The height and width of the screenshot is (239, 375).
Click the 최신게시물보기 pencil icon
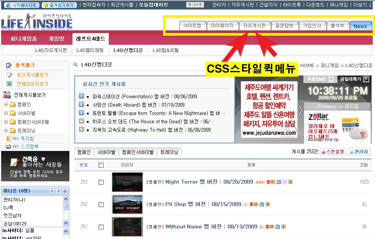tap(9, 75)
